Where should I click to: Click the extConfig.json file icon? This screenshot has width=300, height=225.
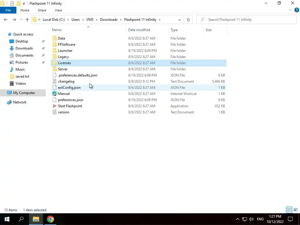[x=54, y=87]
